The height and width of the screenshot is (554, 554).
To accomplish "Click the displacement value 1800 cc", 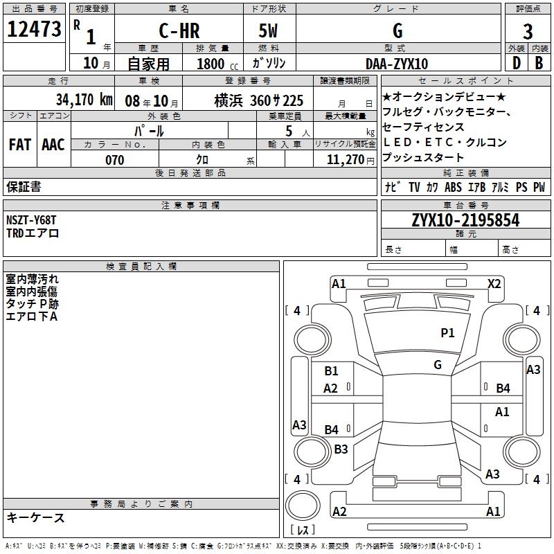I will [x=217, y=64].
